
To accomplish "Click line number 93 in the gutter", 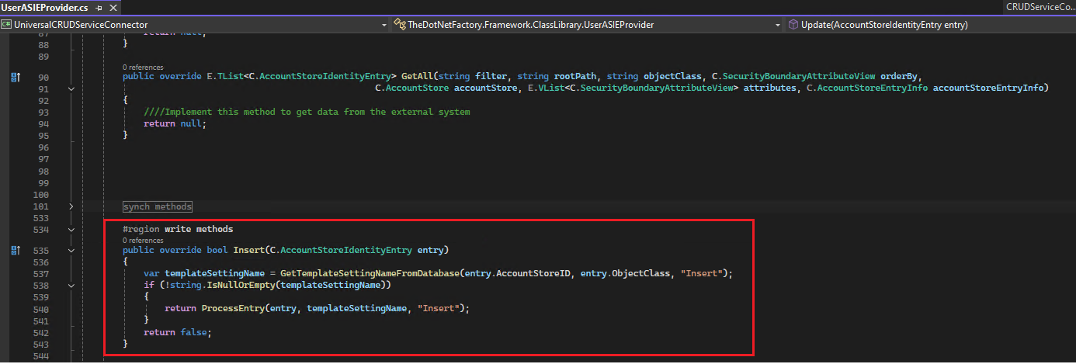I will click(x=43, y=112).
